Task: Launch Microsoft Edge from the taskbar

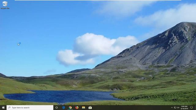Action: 64,108
